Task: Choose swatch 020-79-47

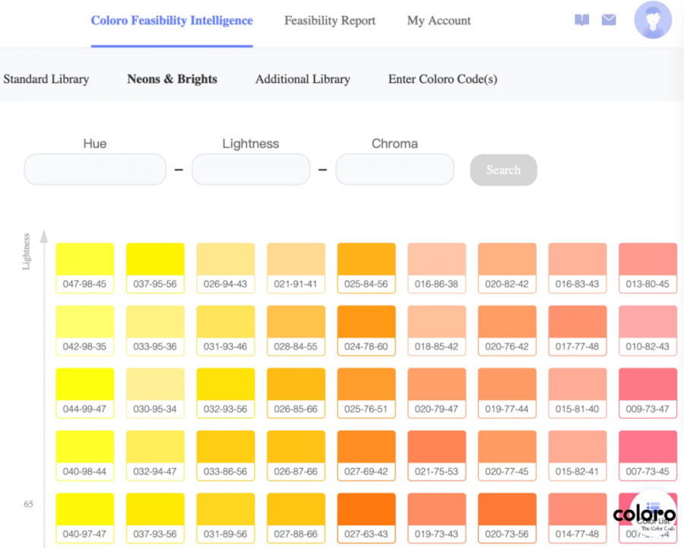Action: [x=437, y=393]
